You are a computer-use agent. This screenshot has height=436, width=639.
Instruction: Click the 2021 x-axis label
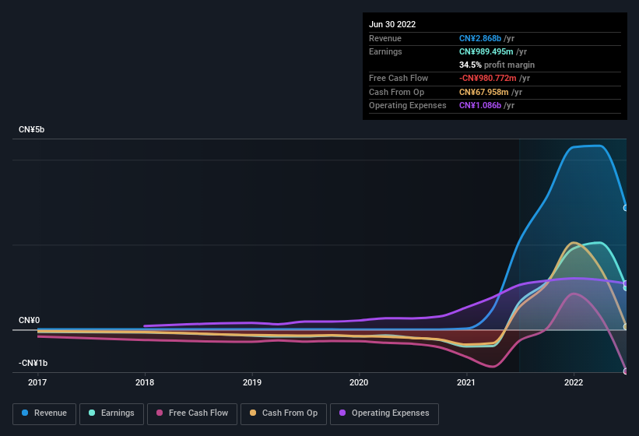[x=466, y=382]
